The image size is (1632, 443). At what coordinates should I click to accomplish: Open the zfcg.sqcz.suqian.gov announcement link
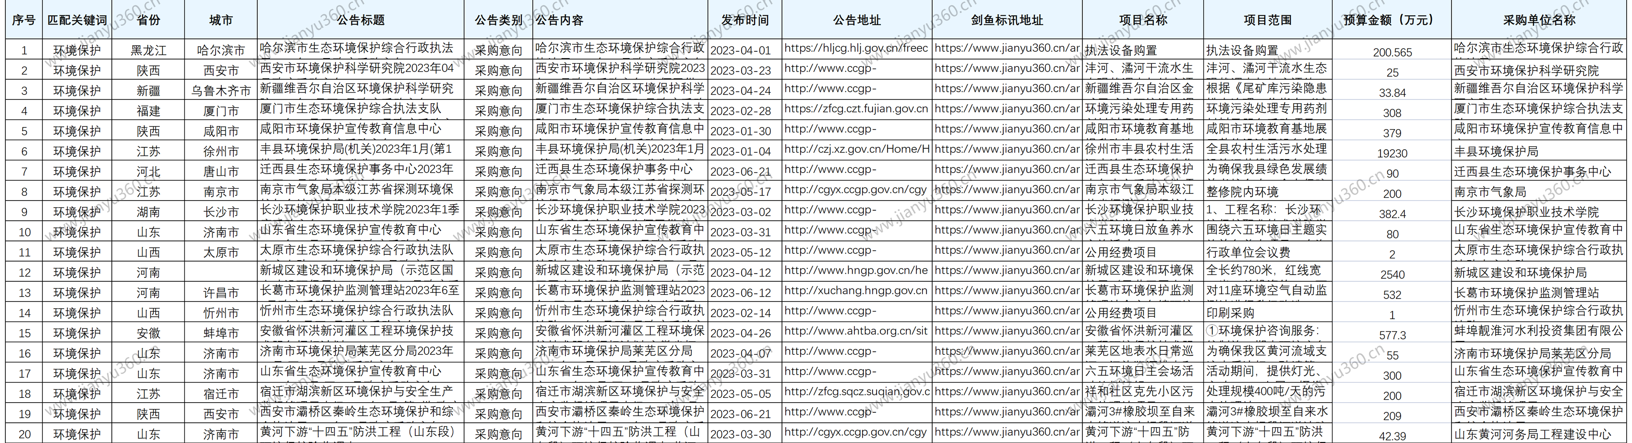(856, 392)
